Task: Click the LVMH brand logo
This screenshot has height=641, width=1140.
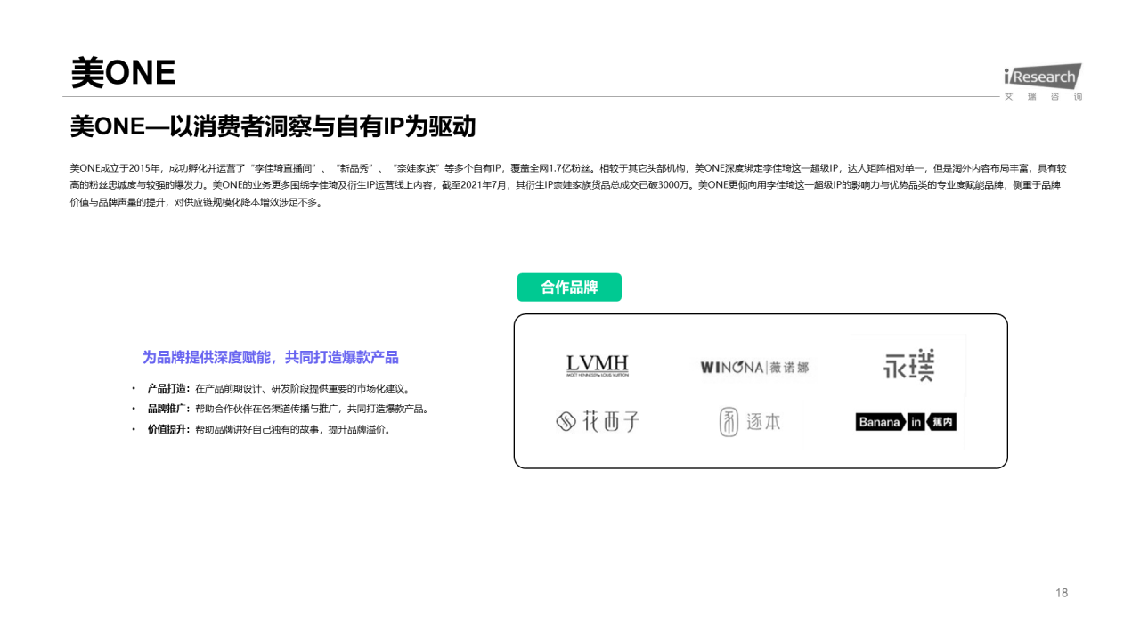Action: pyautogui.click(x=597, y=366)
